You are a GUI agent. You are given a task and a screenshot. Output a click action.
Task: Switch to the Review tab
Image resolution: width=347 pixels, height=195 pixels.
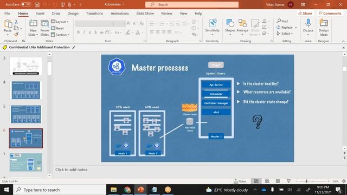(x=166, y=13)
